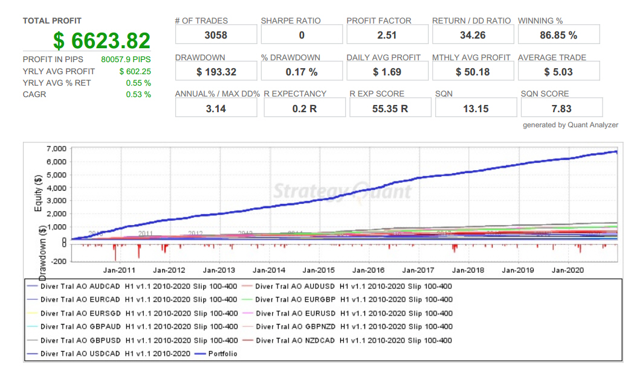Select the Mthly Avg Profit value $ 50.18
Image resolution: width=631 pixels, height=368 pixels.
point(473,72)
